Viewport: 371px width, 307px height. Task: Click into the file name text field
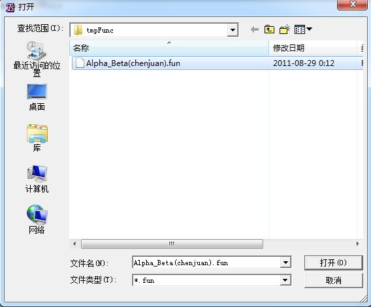[x=206, y=263]
